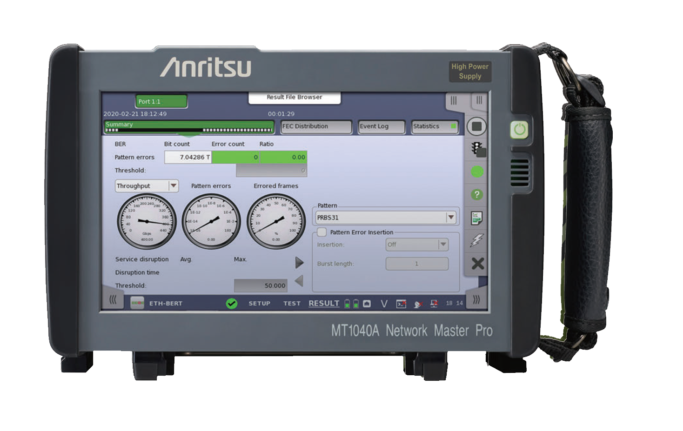Go to the SETUP page
683x431 pixels.
(x=259, y=304)
